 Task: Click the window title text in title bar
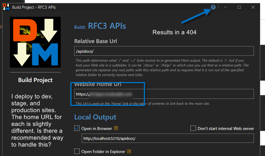(x=34, y=7)
